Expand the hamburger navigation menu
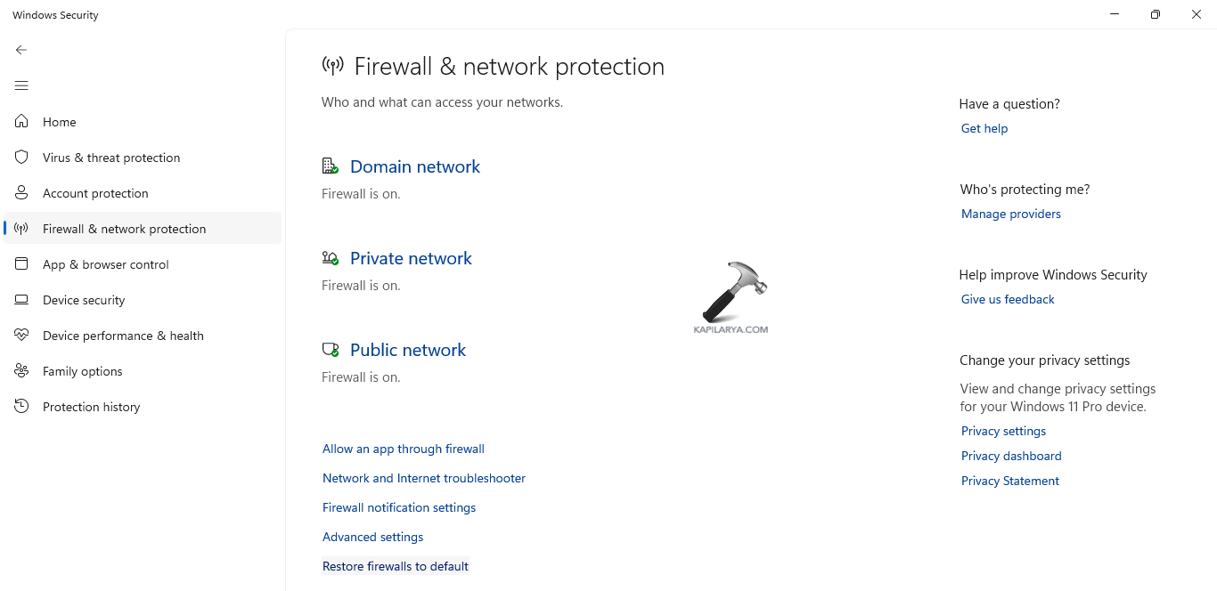 21,85
